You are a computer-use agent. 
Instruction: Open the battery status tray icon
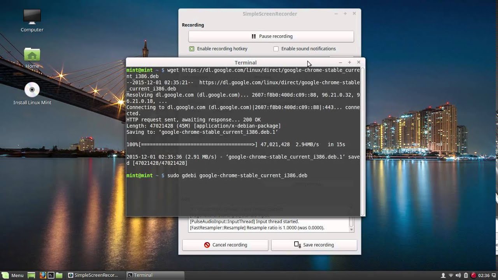466,275
